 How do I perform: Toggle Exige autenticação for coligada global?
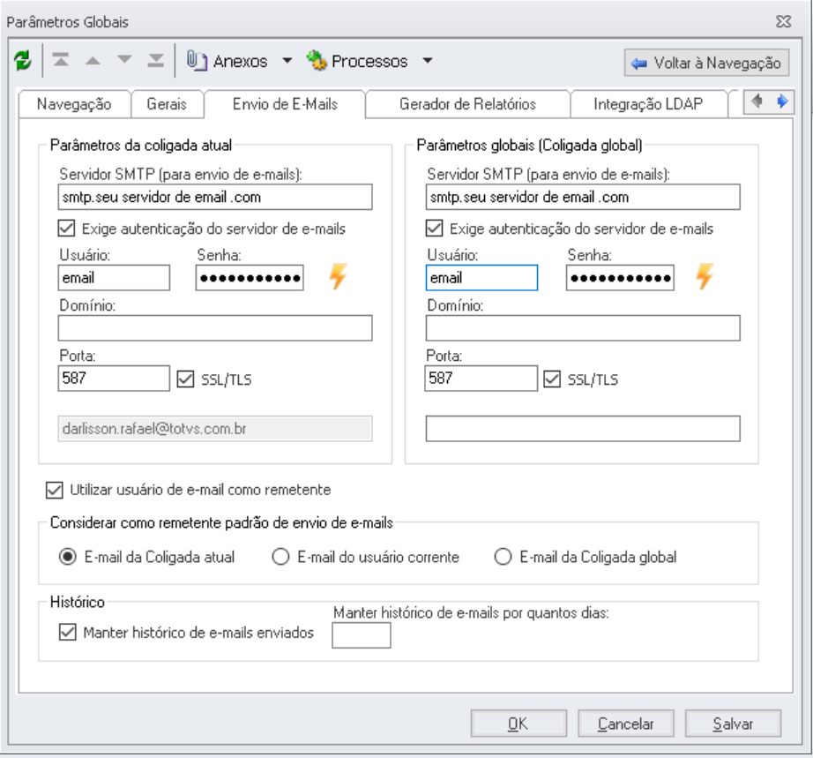[x=434, y=229]
